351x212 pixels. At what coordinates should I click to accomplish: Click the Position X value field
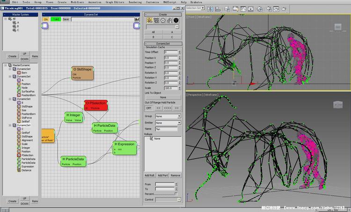171,58
